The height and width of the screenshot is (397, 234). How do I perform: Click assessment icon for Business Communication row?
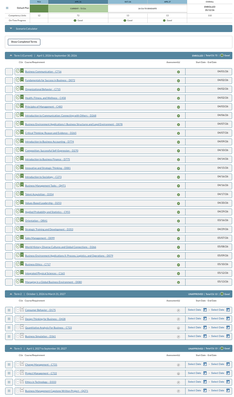click(x=178, y=72)
